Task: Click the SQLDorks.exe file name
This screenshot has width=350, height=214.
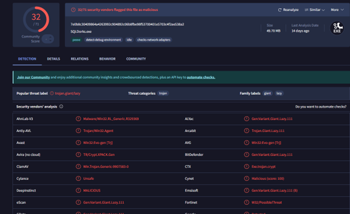Action: point(81,31)
